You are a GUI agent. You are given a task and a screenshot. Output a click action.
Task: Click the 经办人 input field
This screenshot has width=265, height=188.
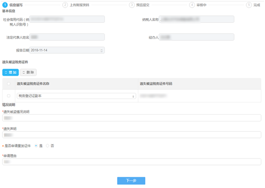coord(197,37)
